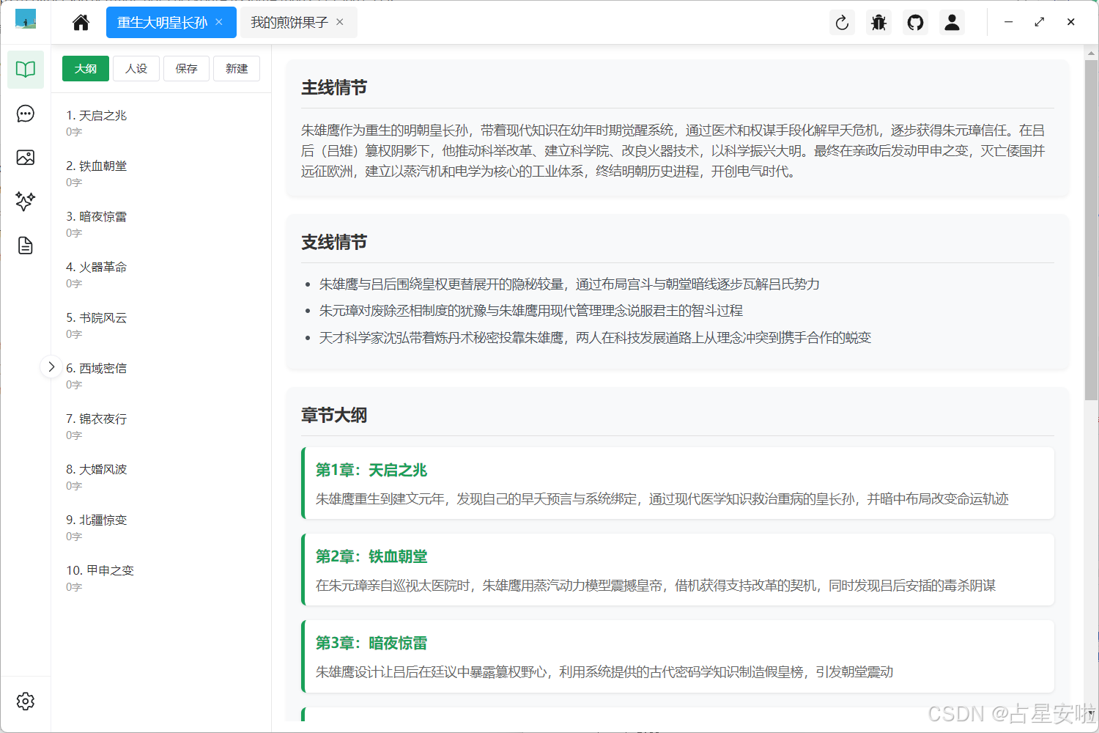Open the GitHub icon link
1099x733 pixels.
click(x=916, y=23)
